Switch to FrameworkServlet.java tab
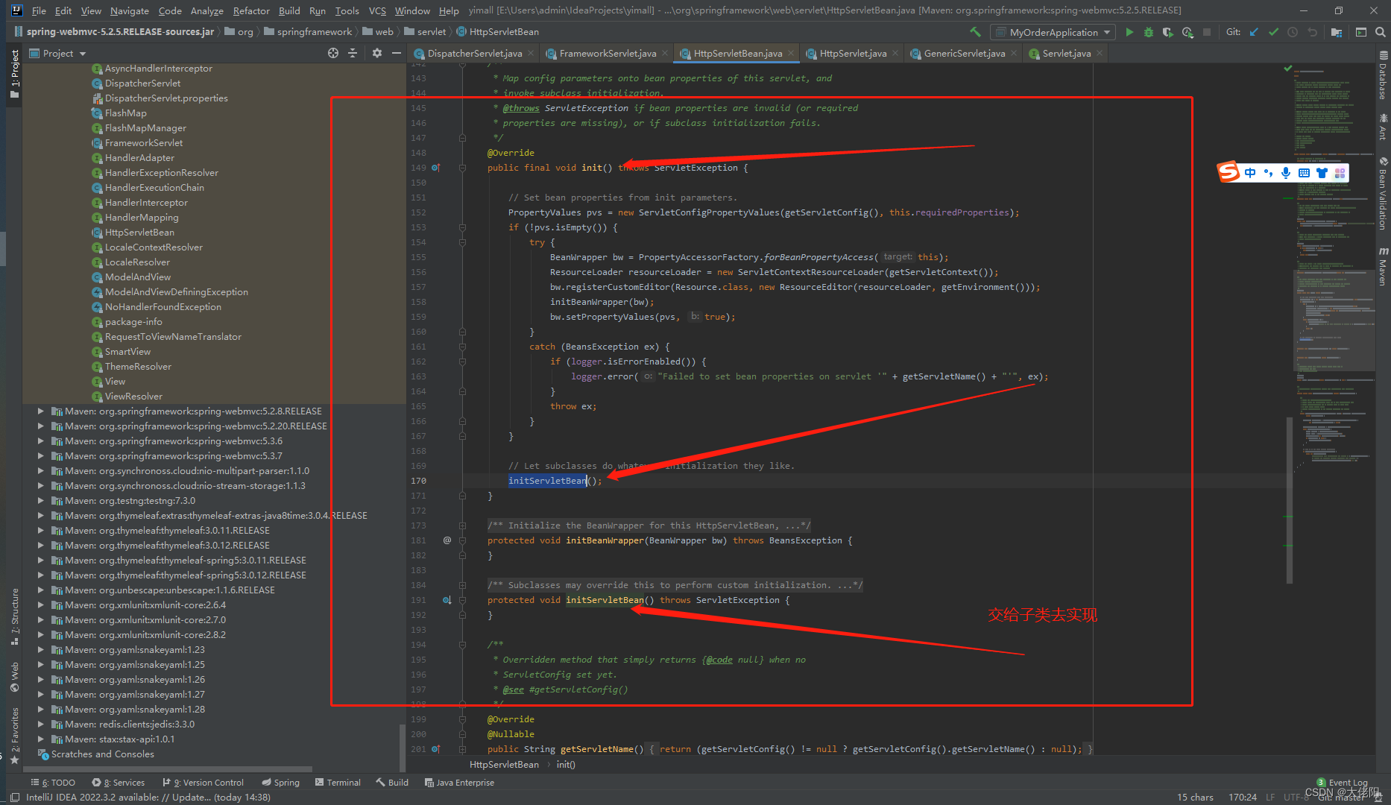 (608, 53)
